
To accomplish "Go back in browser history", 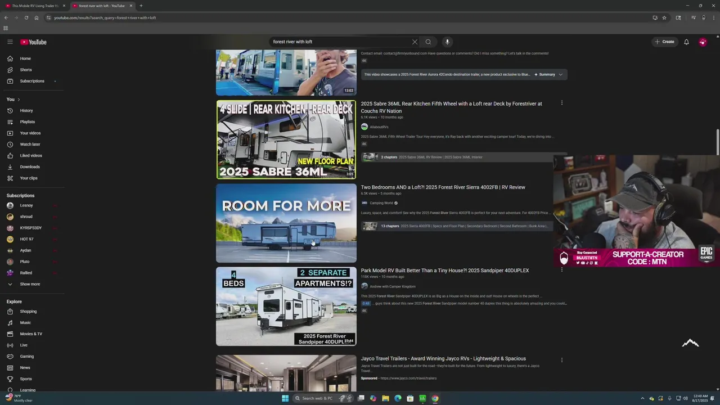I will [x=6, y=17].
